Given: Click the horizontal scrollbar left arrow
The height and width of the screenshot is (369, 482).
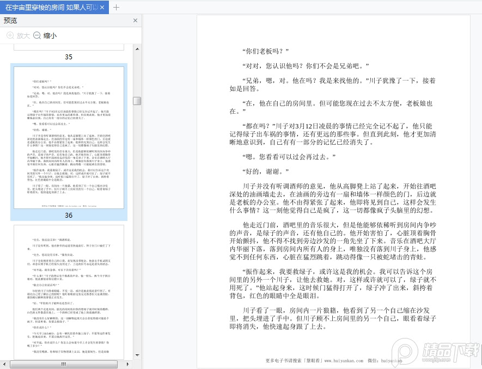Looking at the screenshot, I should [4, 365].
